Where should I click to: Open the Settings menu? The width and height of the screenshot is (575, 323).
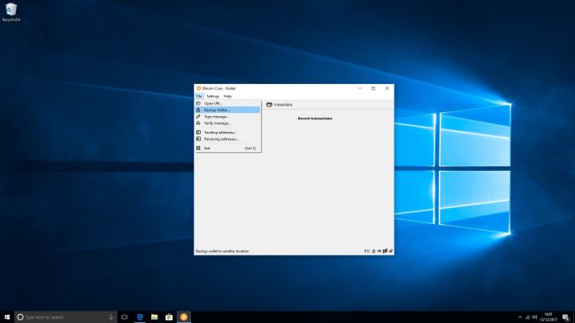[x=212, y=96]
